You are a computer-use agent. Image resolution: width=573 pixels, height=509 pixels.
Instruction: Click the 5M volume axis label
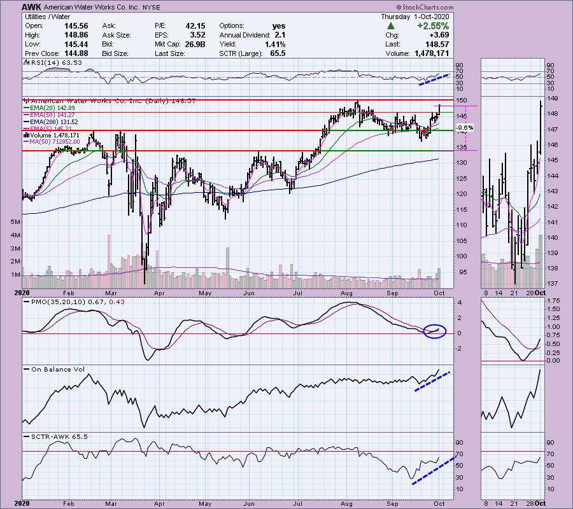pyautogui.click(x=15, y=222)
